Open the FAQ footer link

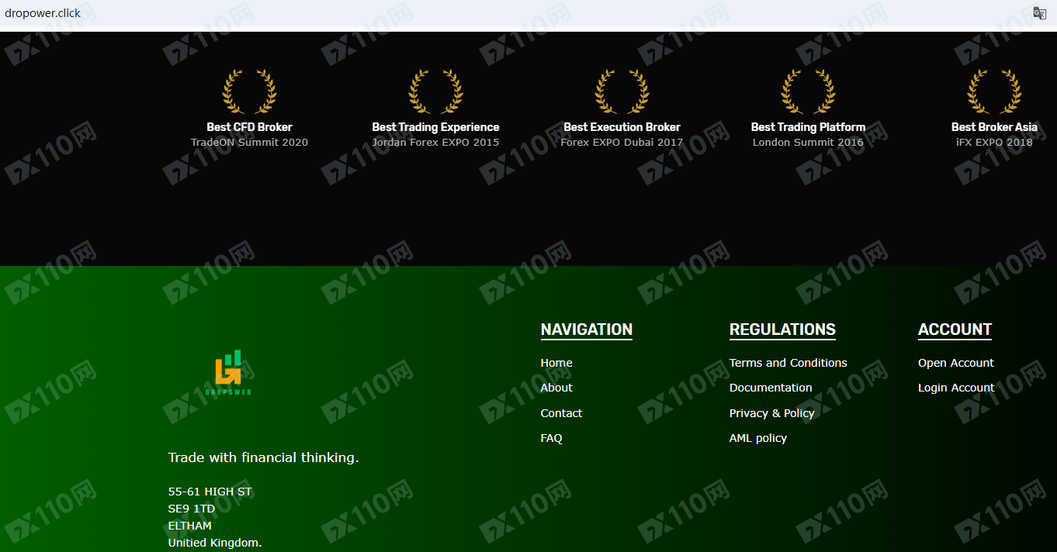click(551, 438)
